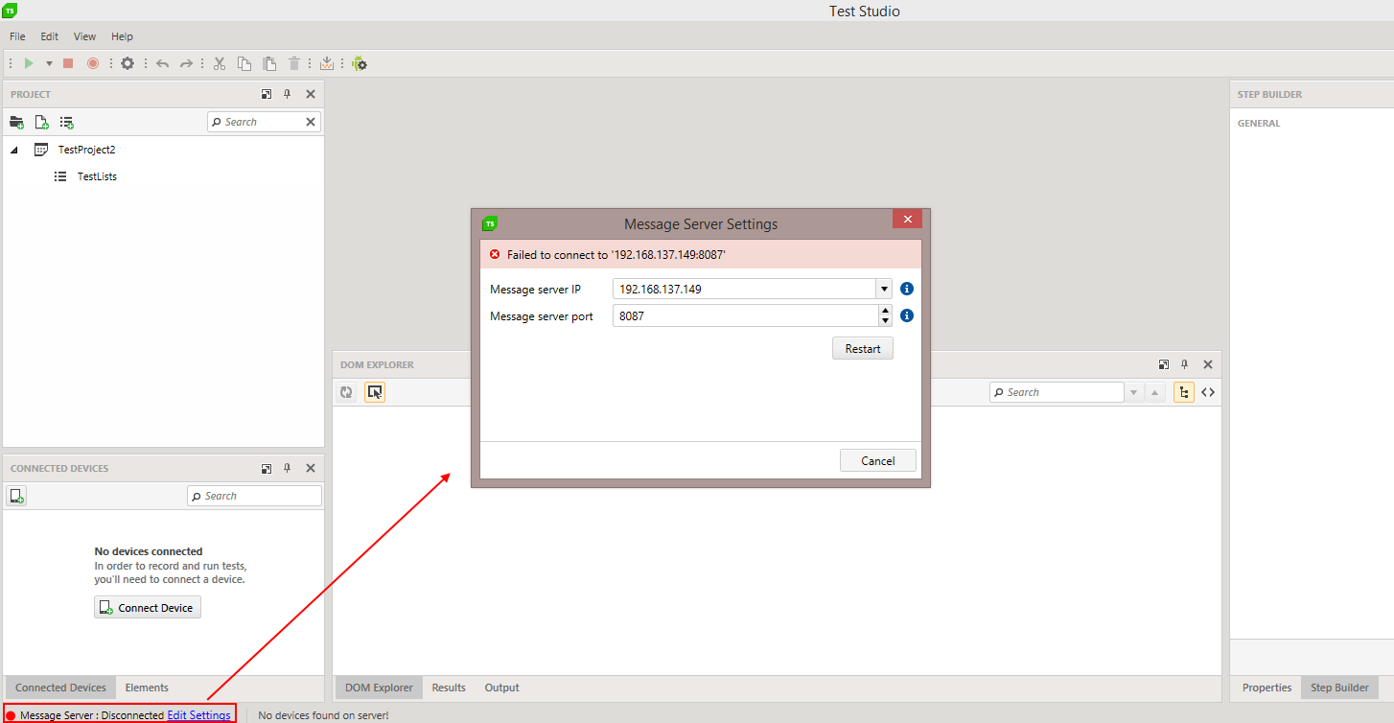Close the DOM Explorer panel
The height and width of the screenshot is (723, 1394).
pos(1208,364)
